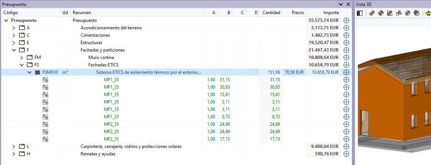Select the four-point ruler measure tool
The image size is (431, 165).
(x=381, y=13)
